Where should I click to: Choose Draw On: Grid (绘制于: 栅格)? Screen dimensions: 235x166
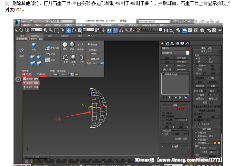tap(31, 79)
